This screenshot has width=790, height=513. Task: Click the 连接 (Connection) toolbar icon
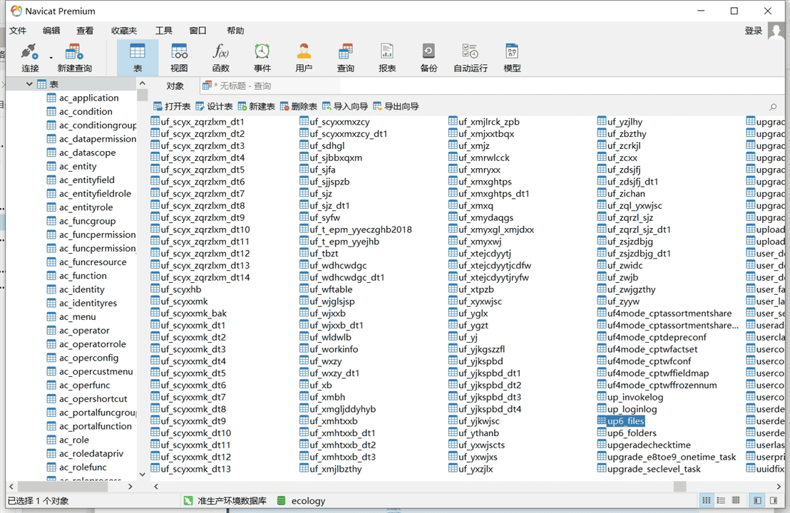[30, 57]
